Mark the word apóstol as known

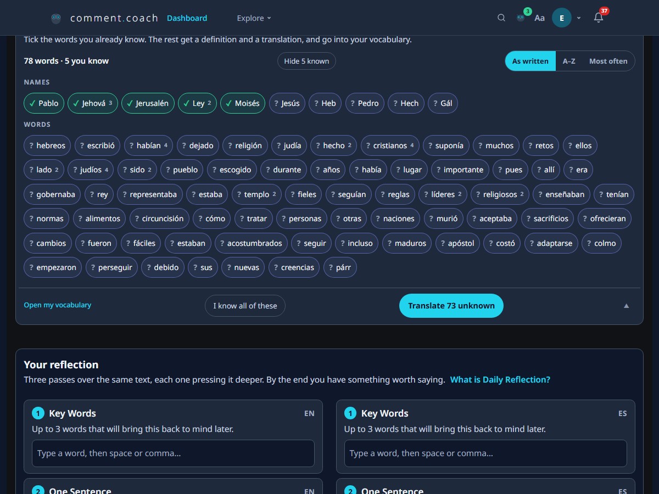(458, 243)
